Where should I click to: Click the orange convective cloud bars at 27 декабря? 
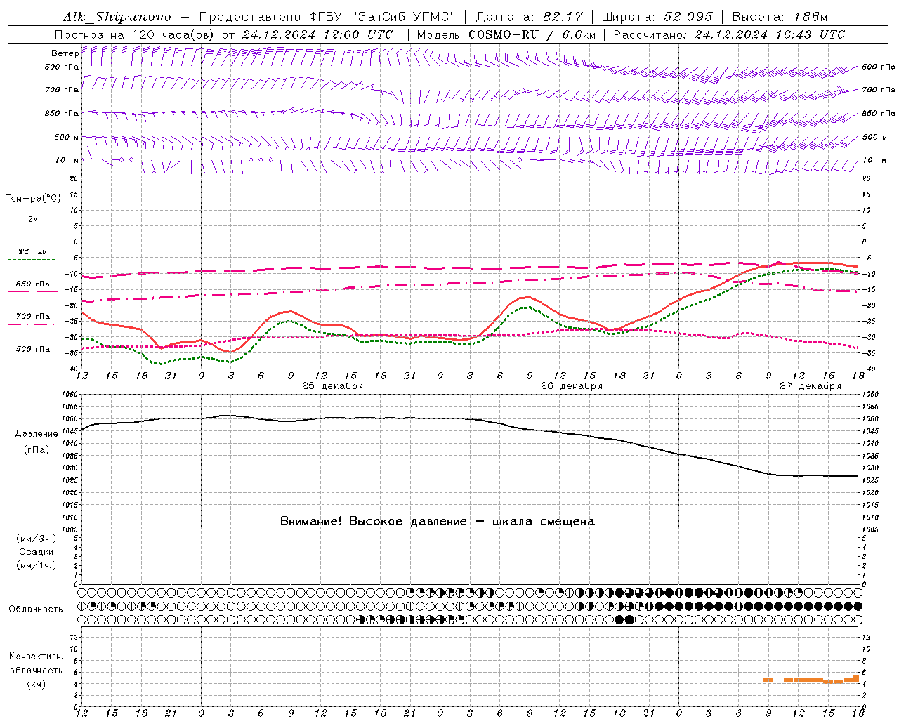811,680
